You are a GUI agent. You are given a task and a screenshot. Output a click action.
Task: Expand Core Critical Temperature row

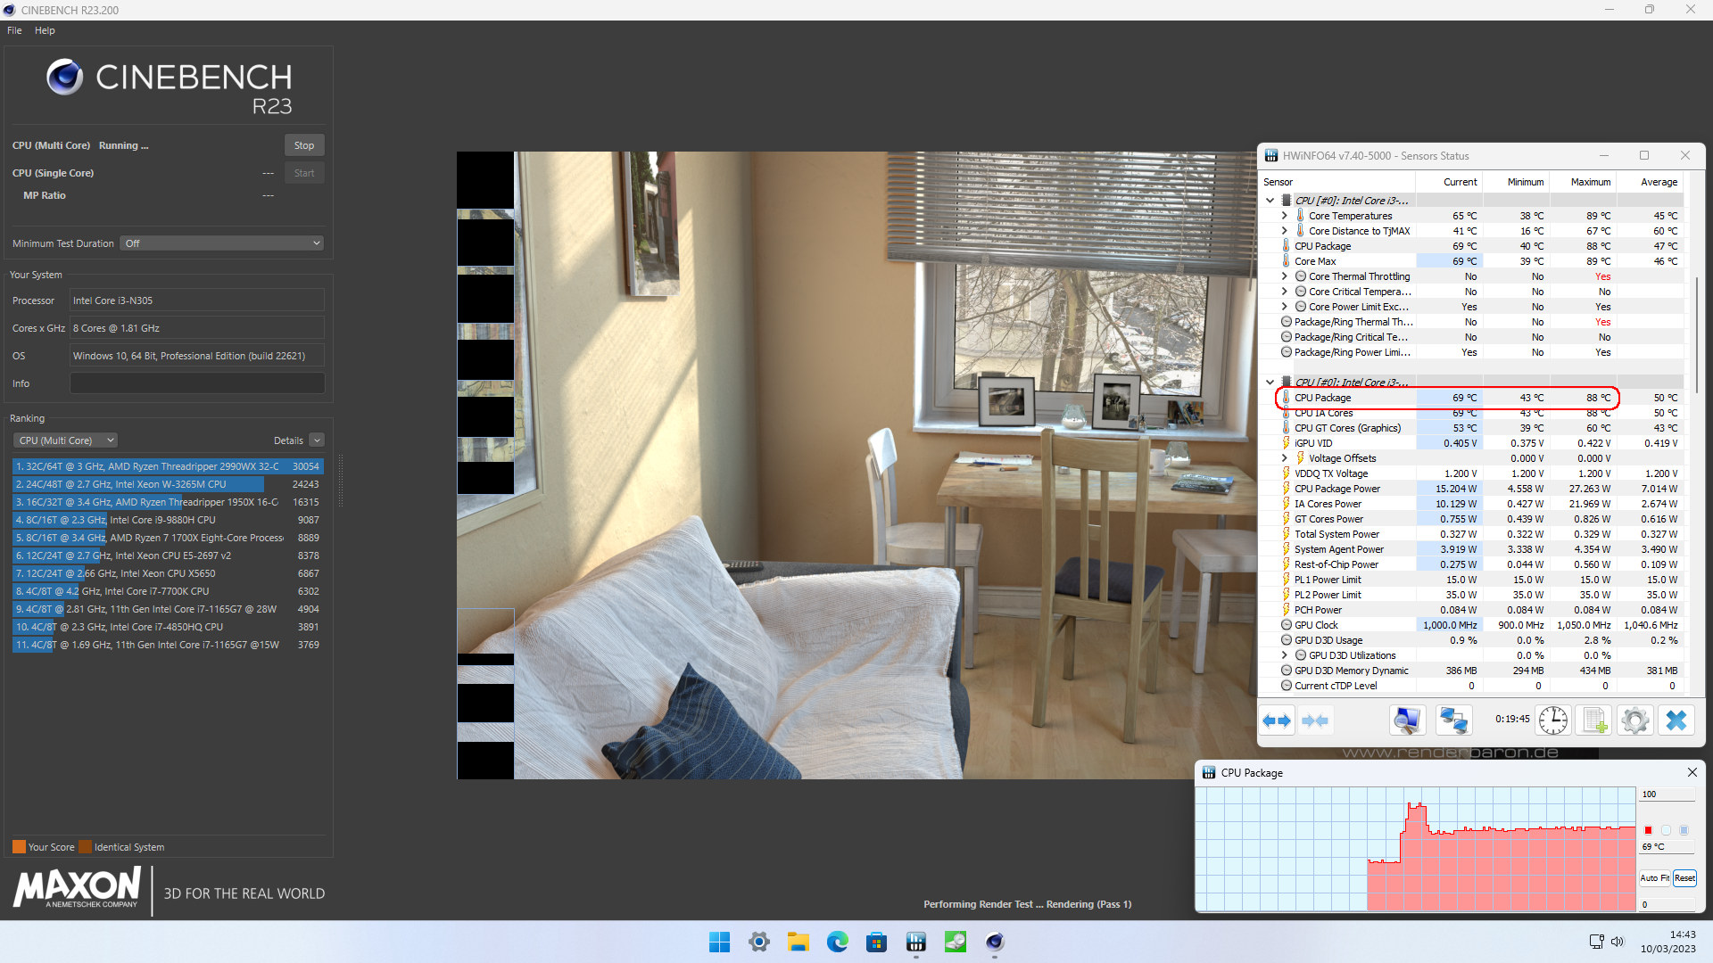1285,292
